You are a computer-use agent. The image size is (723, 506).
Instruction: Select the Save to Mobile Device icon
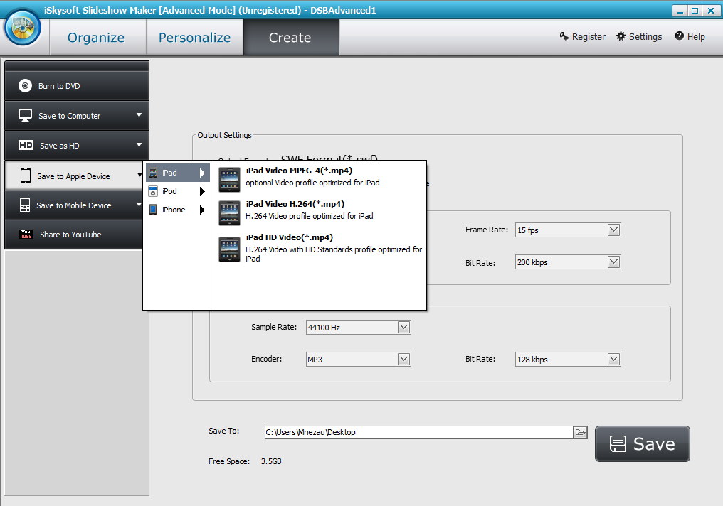pyautogui.click(x=25, y=205)
